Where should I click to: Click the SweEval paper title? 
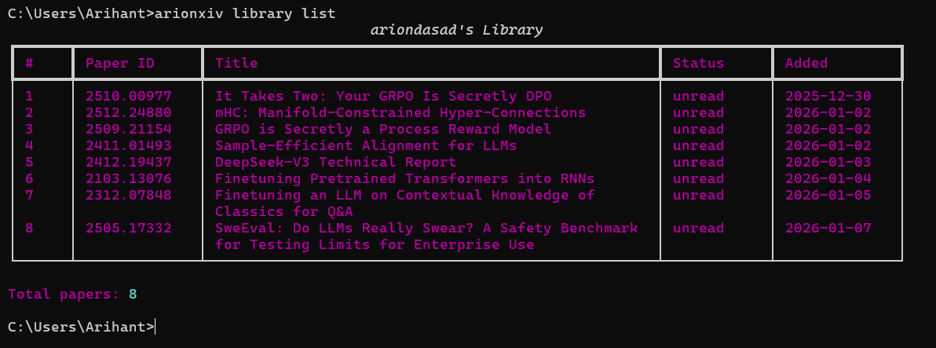tap(426, 229)
